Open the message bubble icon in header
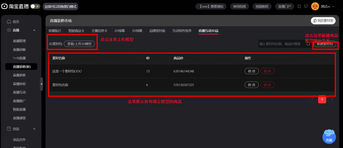 306,6
